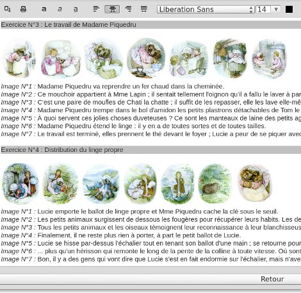Click third Exercice 4 thumbnail of animals and birds
This screenshot has width=301, height=293.
(x=101, y=184)
